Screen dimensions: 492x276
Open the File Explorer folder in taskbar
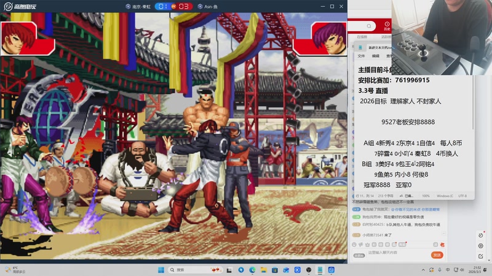pos(263,270)
